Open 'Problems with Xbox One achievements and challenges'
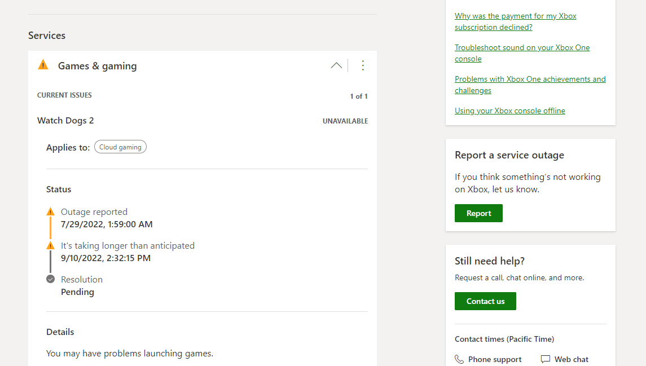Image resolution: width=646 pixels, height=366 pixels. click(530, 84)
